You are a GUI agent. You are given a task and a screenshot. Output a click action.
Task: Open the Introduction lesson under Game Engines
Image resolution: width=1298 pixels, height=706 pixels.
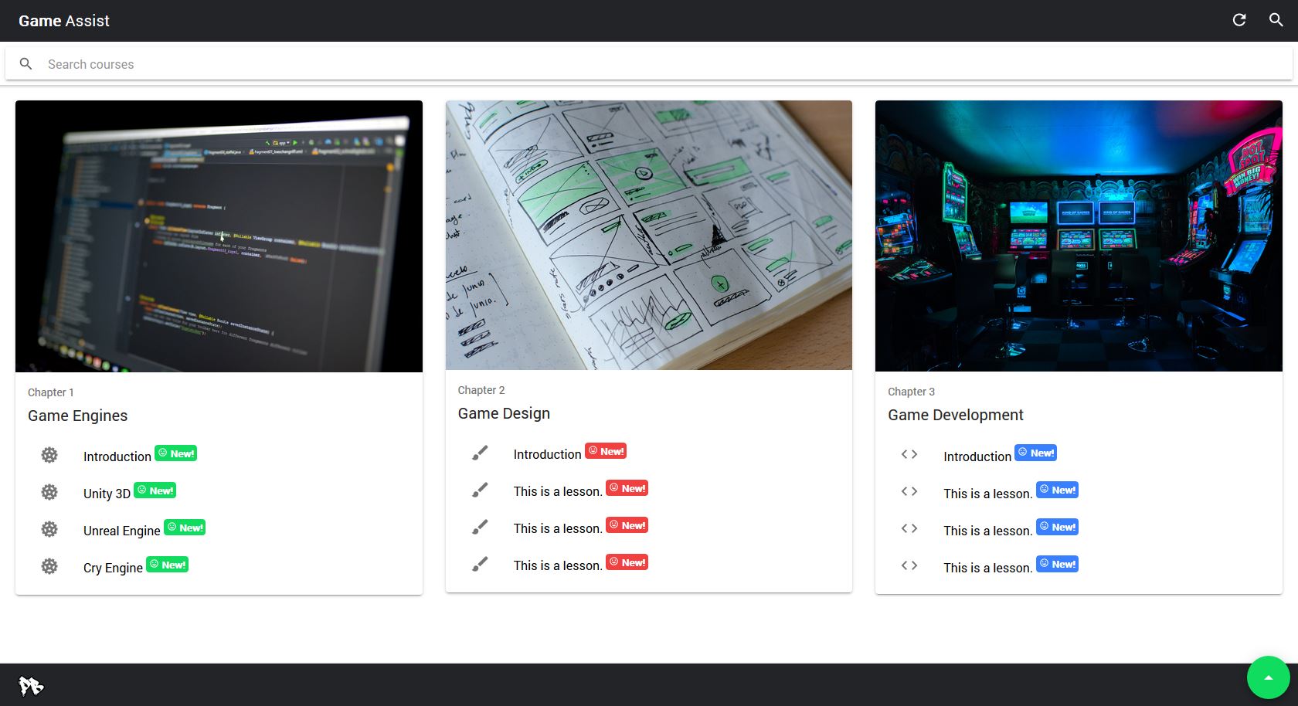117,457
